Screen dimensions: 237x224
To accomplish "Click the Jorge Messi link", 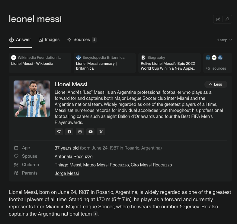I will pos(67,173).
